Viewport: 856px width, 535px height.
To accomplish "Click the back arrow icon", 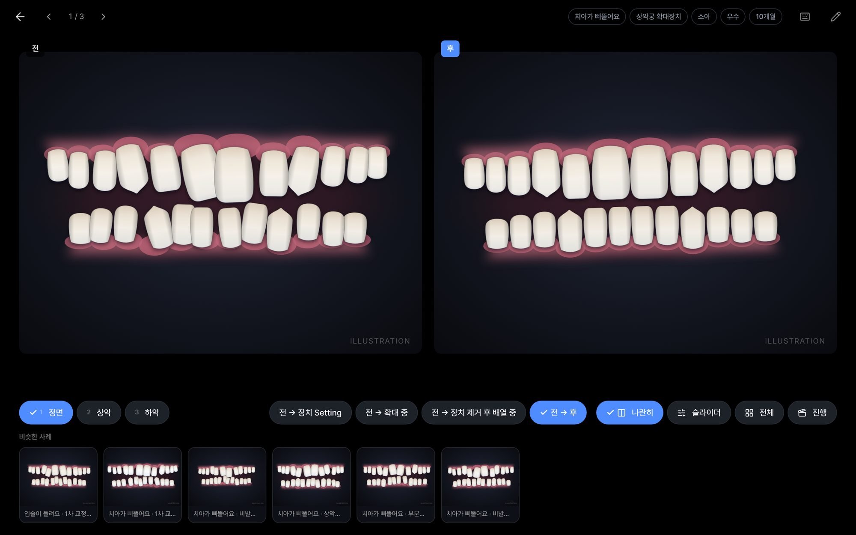I will (x=20, y=17).
